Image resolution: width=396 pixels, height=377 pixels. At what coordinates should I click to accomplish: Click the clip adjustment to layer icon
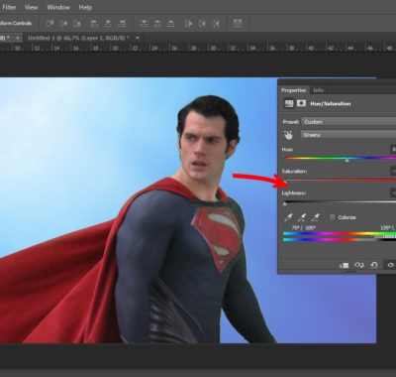coord(345,265)
